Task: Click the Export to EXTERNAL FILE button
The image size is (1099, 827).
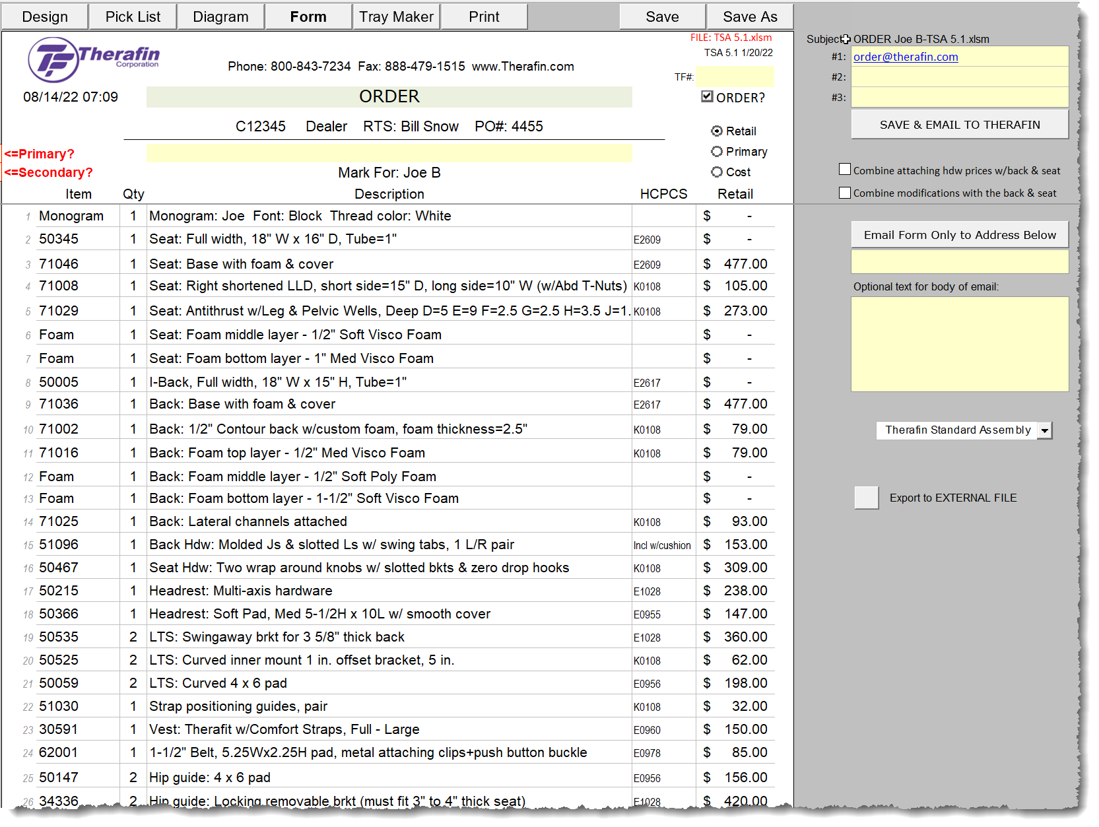Action: click(x=866, y=498)
